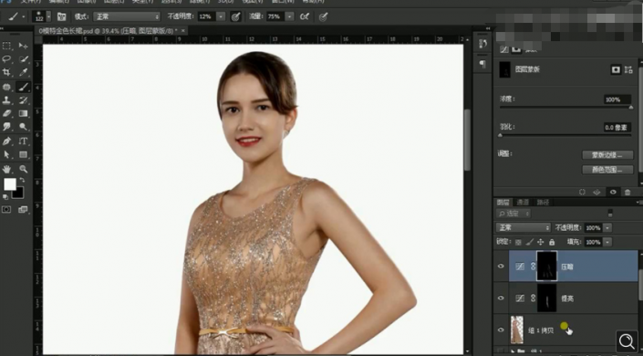Select the Brush tool in toolbox

pos(24,87)
